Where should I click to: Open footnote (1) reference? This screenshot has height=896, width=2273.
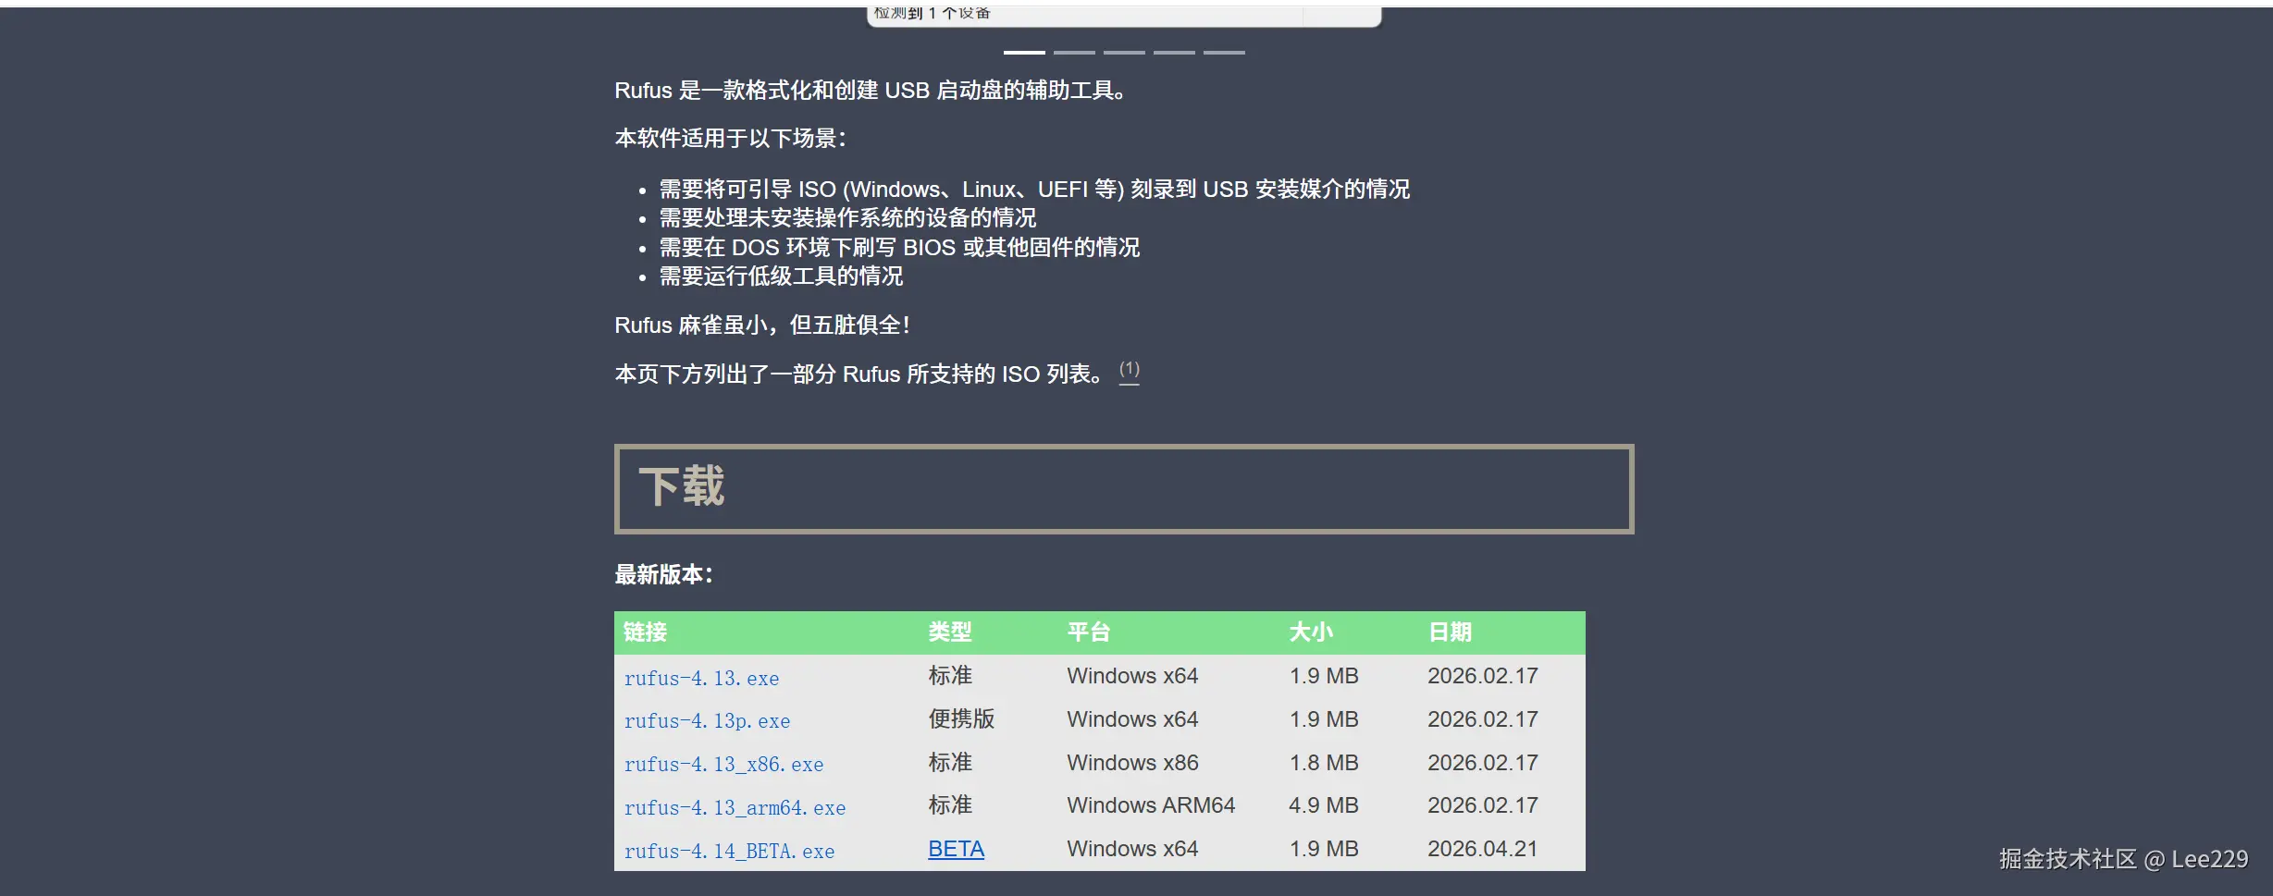point(1130,370)
